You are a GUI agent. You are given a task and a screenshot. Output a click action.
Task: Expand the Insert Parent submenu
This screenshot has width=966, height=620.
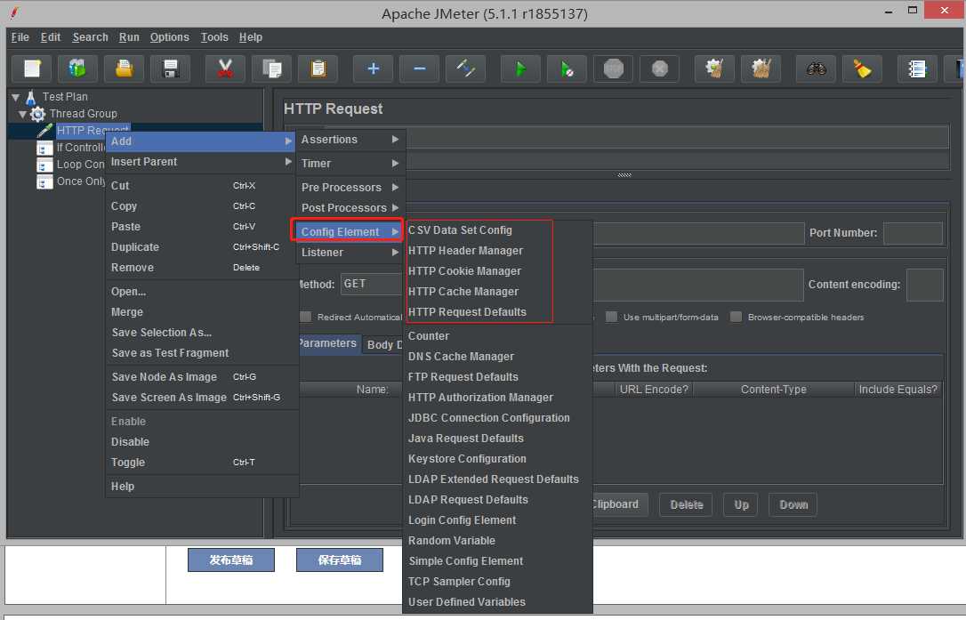point(201,162)
